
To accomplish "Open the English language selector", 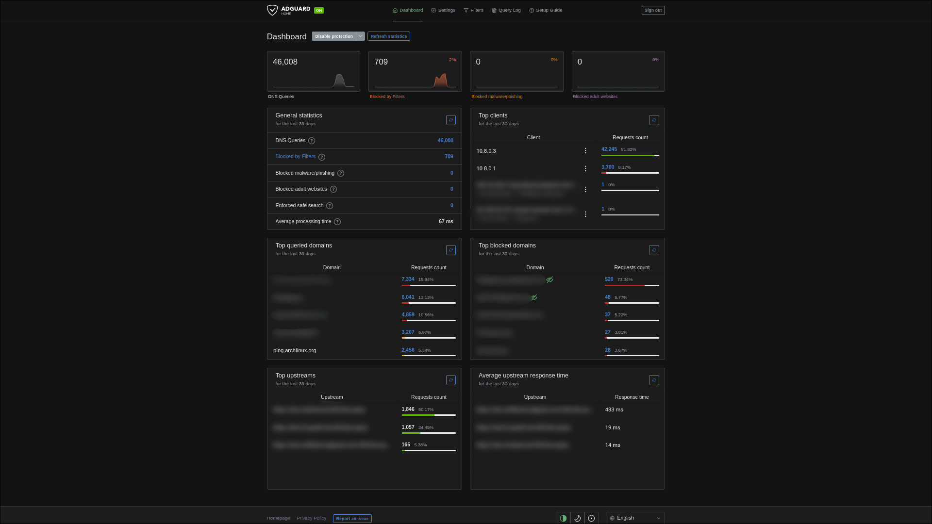I will click(x=635, y=518).
